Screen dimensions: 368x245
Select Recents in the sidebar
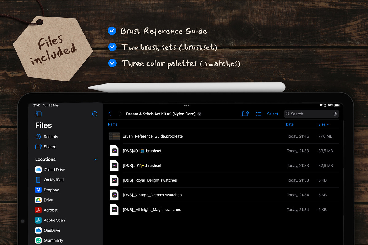point(51,137)
